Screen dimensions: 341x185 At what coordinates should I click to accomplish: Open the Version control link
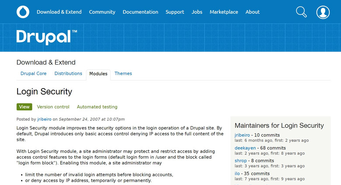(53, 107)
